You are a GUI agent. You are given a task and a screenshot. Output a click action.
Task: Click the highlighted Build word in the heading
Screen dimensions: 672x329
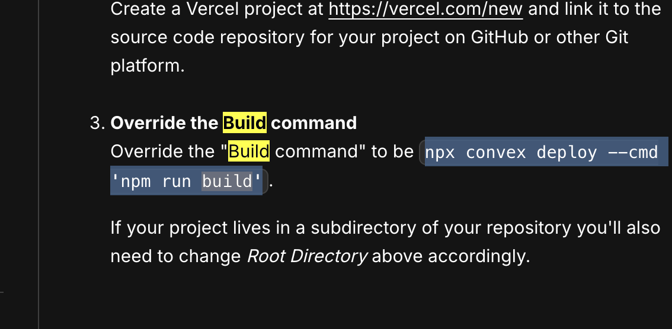click(x=245, y=123)
